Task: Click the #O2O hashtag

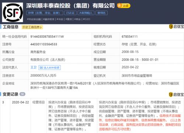Action: 87,19
